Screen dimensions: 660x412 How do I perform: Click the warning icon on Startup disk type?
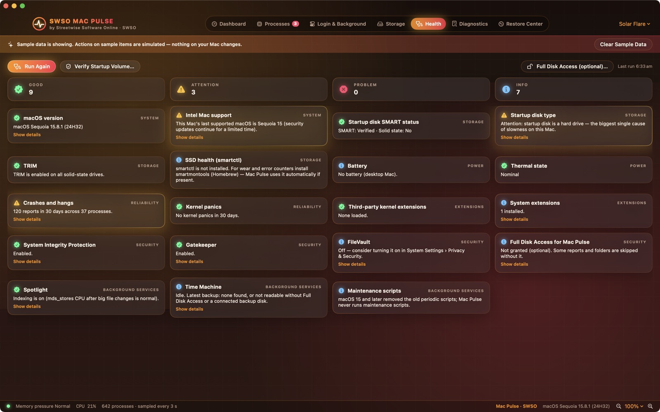tap(504, 115)
